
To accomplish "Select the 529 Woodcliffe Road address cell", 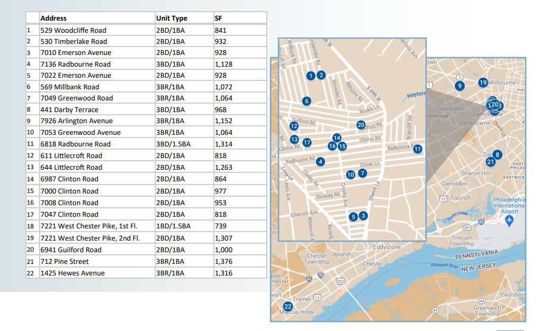I will coord(73,30).
